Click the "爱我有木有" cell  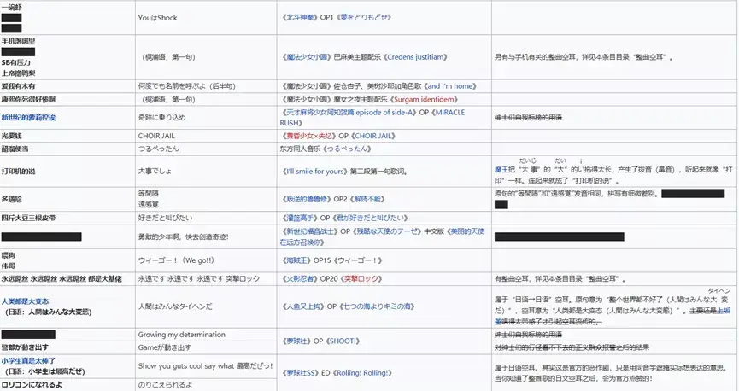pyautogui.click(x=18, y=86)
